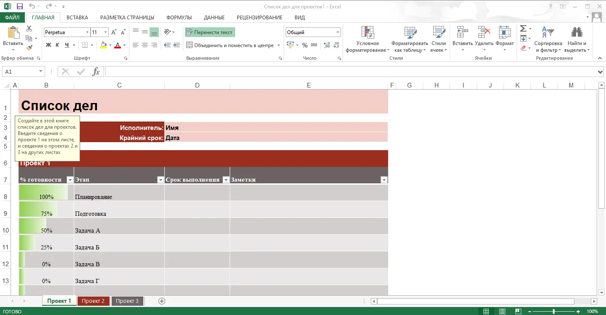The height and width of the screenshot is (315, 606).
Task: Add a new sheet with the plus button
Action: 161,301
